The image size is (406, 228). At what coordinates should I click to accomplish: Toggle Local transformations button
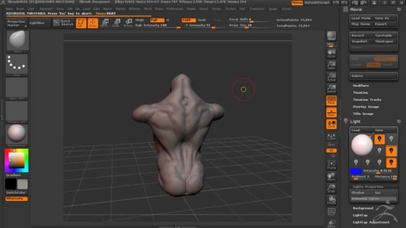tap(331, 124)
